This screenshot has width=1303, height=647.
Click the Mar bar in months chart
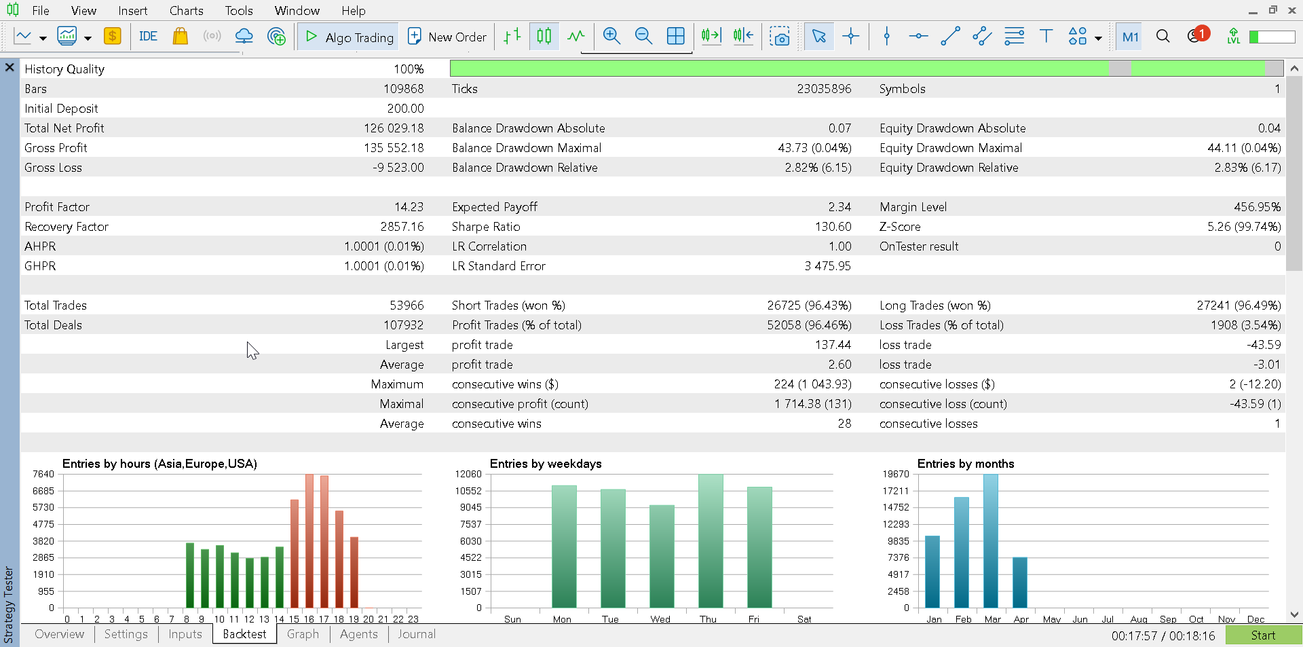tap(991, 541)
